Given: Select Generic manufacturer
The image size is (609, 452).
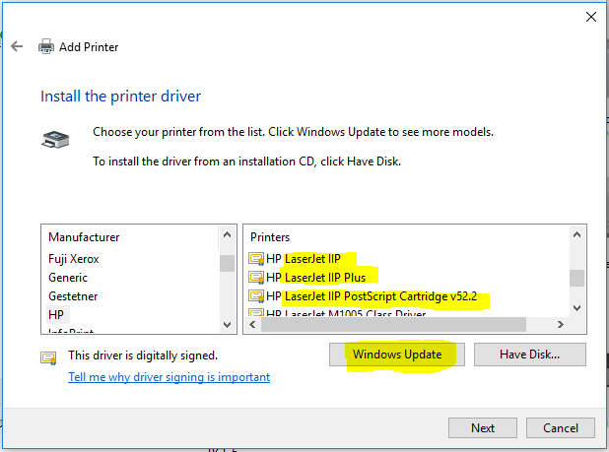Looking at the screenshot, I should (68, 278).
